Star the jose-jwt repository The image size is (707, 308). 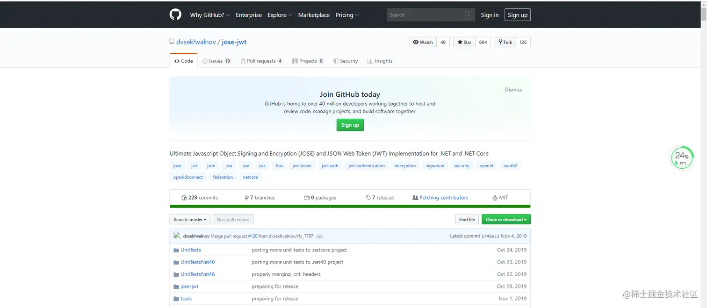[x=464, y=42]
